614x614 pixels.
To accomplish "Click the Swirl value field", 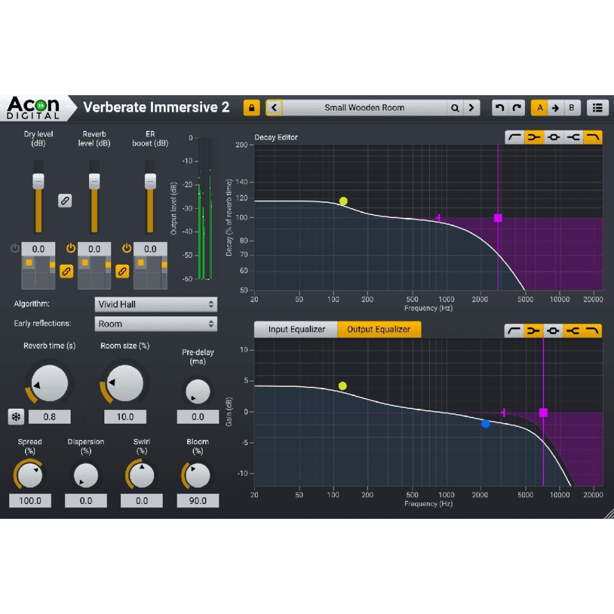I will [142, 501].
